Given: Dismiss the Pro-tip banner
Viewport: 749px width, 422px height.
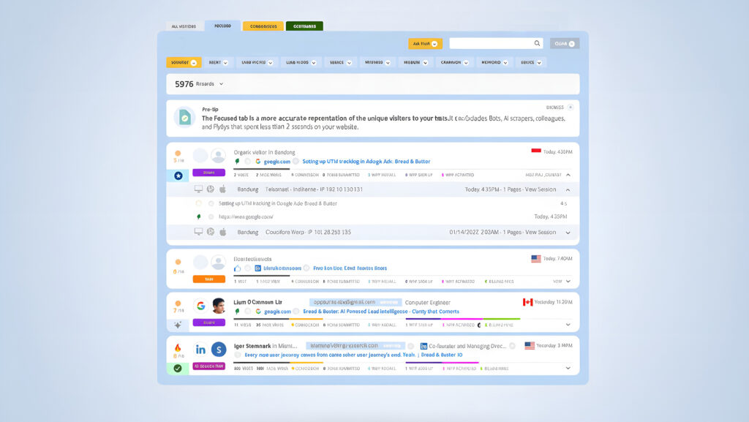Looking at the screenshot, I should (571, 108).
